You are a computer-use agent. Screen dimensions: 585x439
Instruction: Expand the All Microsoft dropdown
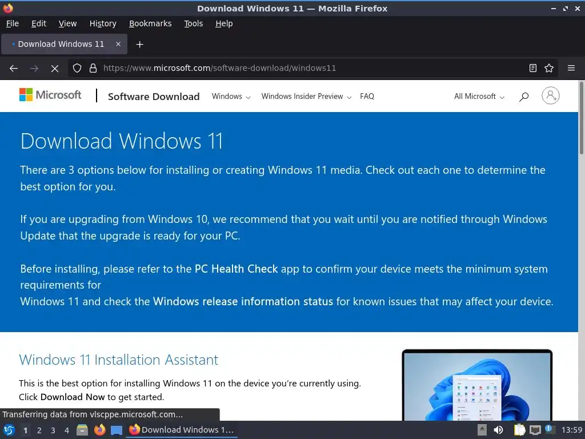tap(479, 96)
